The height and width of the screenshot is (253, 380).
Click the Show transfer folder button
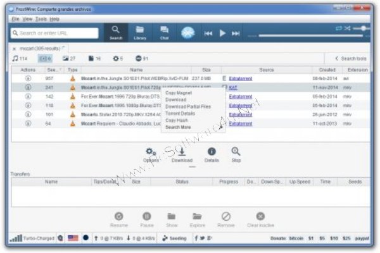[172, 219]
